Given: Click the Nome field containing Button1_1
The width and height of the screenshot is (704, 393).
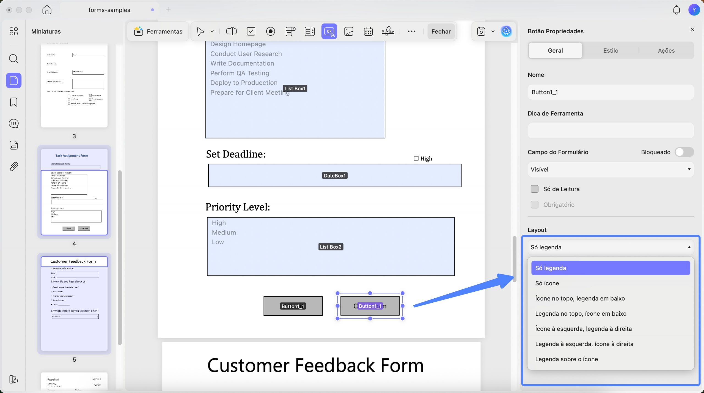Looking at the screenshot, I should [610, 92].
